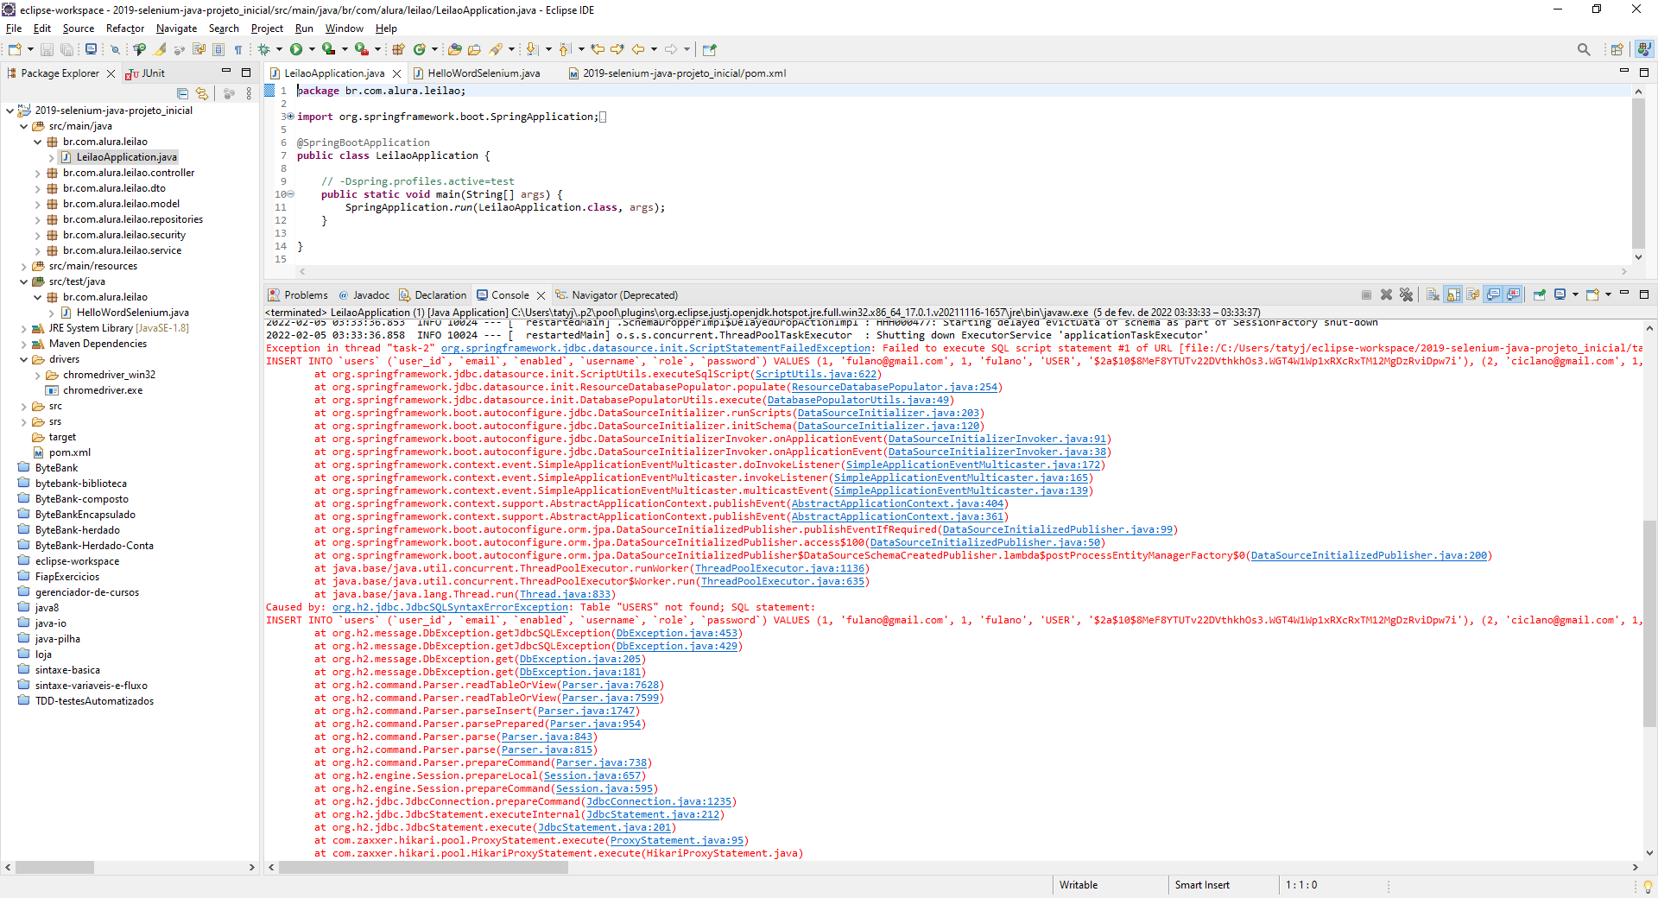Image resolution: width=1658 pixels, height=898 pixels.
Task: Open JdbcConnection.java:1235 stack trace link
Action: pos(659,801)
